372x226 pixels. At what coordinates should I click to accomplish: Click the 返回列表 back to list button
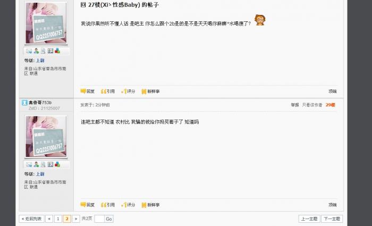[x=31, y=219]
